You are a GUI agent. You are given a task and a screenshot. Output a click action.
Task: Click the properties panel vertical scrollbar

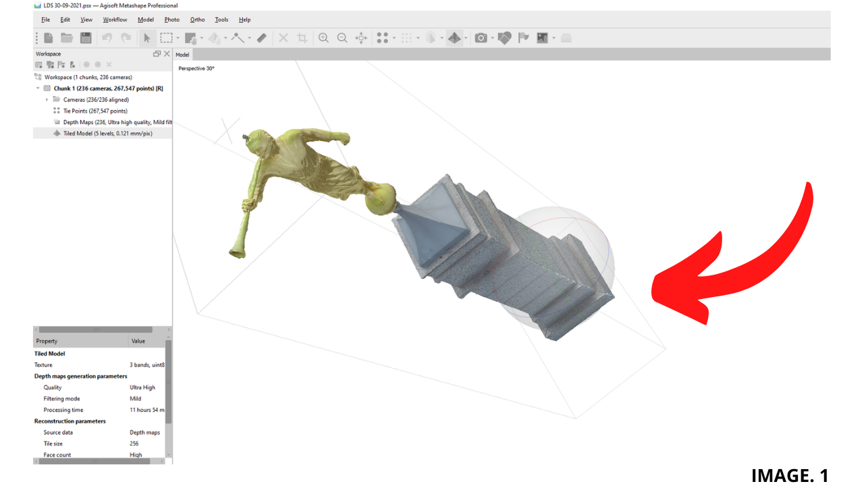[x=169, y=381]
